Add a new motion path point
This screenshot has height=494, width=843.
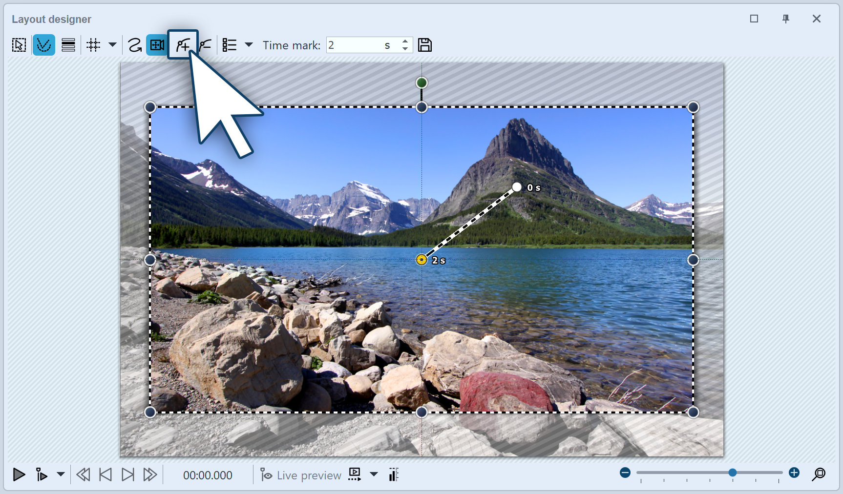click(x=183, y=44)
